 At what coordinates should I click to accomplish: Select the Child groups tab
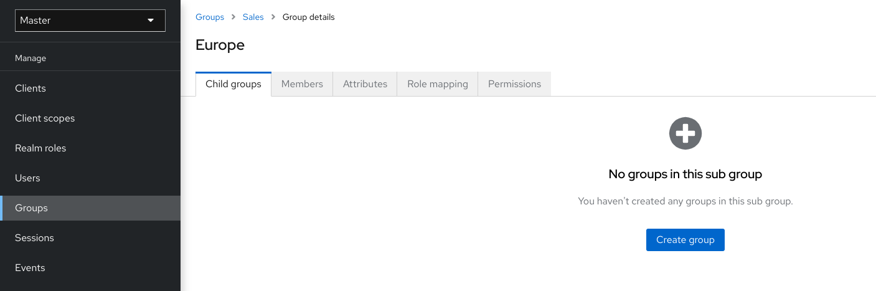pyautogui.click(x=233, y=84)
